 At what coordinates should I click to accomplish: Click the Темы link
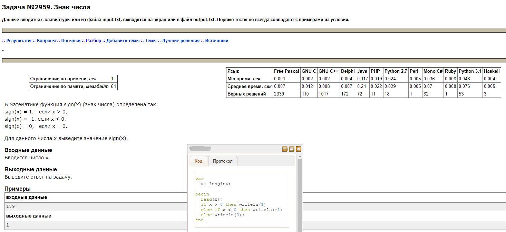point(150,41)
